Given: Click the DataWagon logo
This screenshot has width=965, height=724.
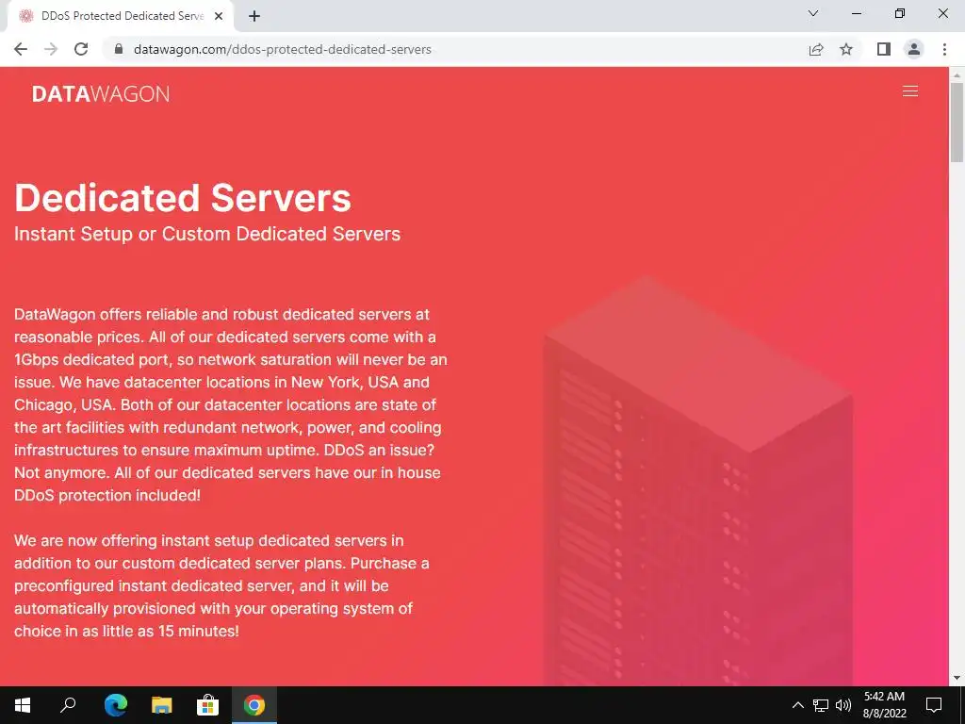Looking at the screenshot, I should [101, 93].
